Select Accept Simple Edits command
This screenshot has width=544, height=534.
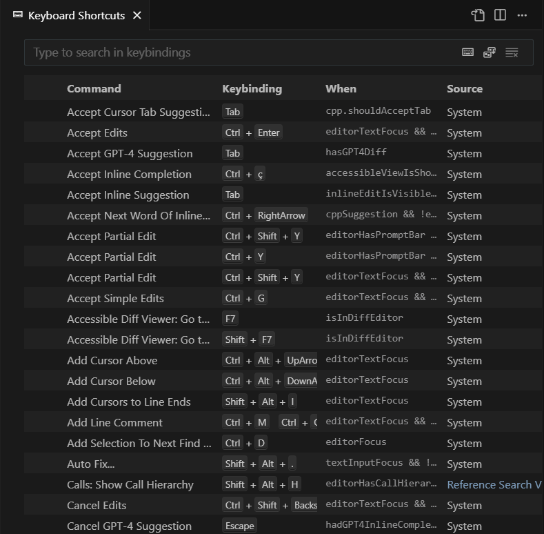point(115,299)
